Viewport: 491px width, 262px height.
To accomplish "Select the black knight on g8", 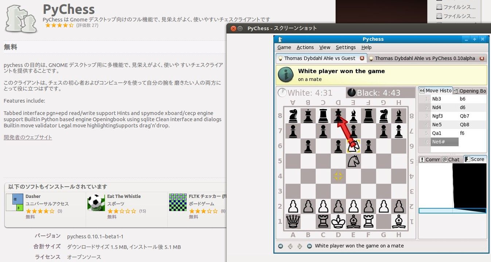I will click(x=383, y=116).
